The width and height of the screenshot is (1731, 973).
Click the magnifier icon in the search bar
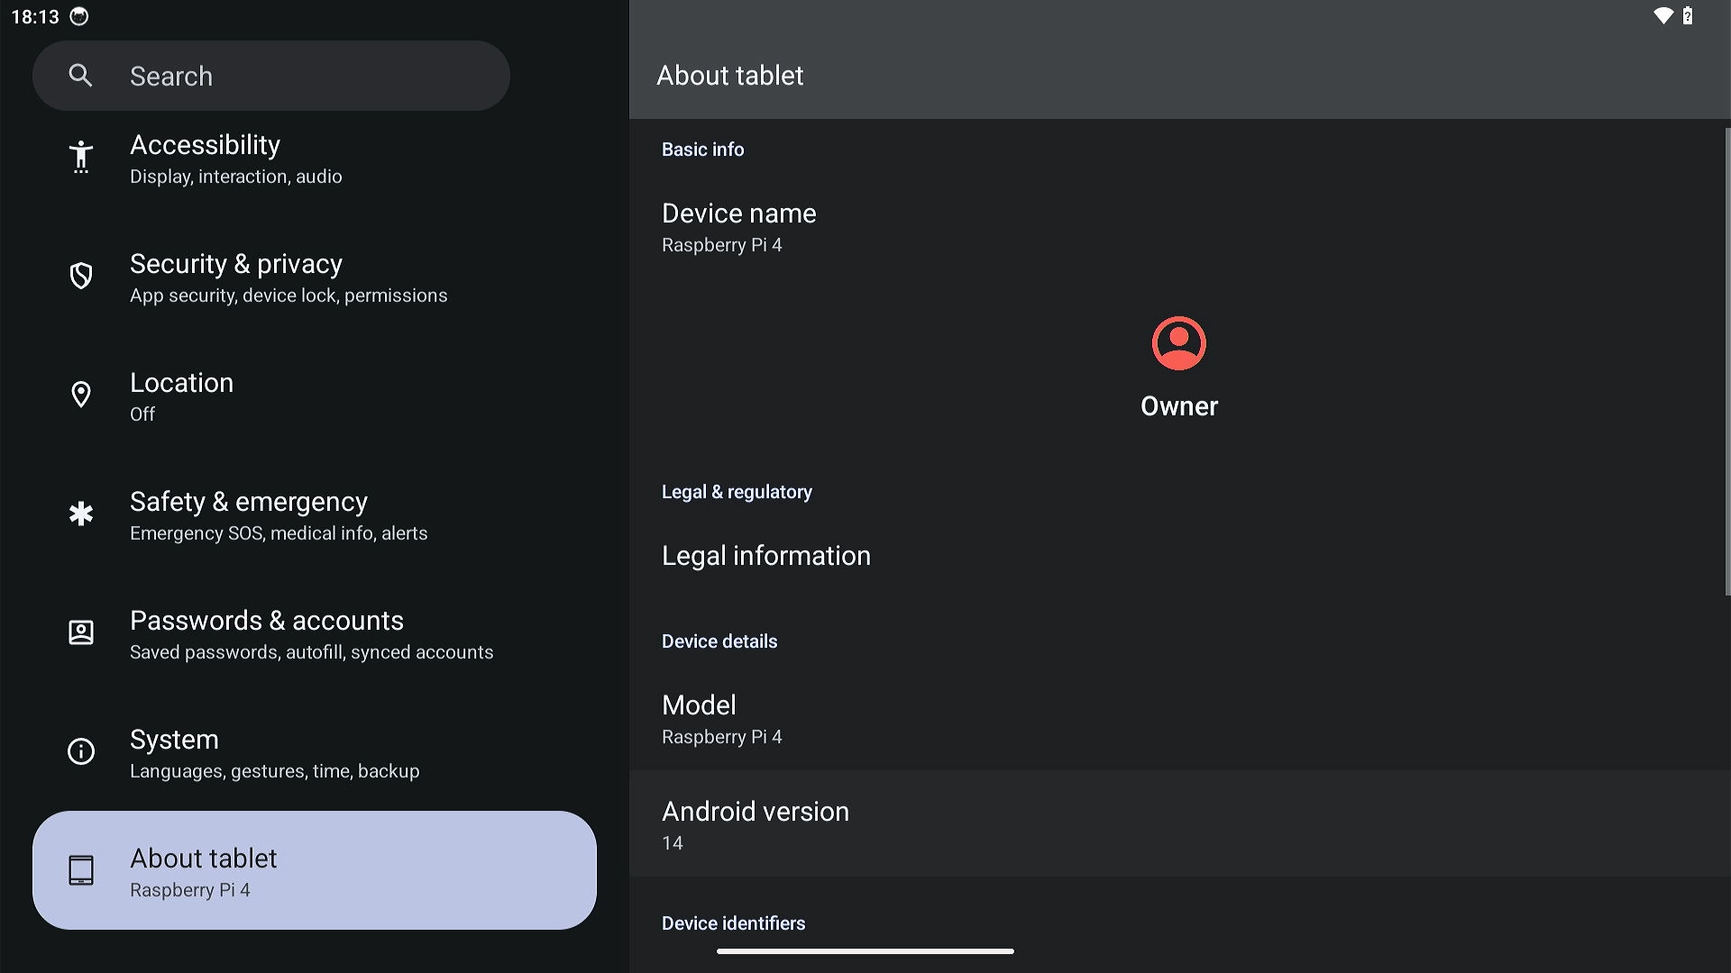pyautogui.click(x=80, y=76)
